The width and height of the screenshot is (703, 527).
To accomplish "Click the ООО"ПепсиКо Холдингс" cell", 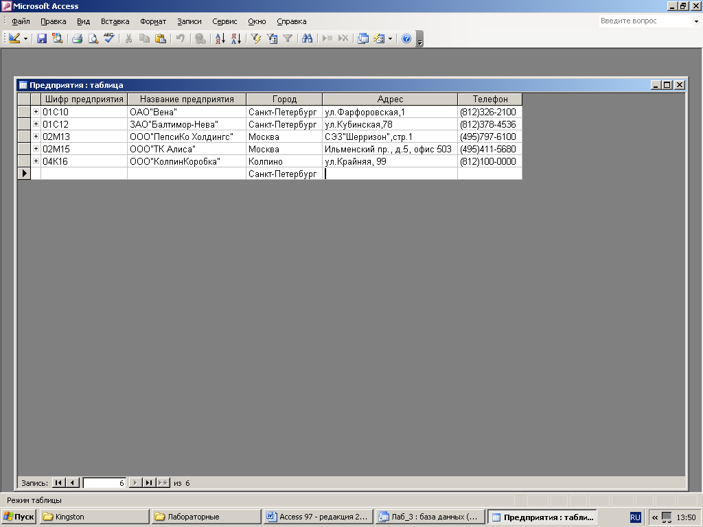I will pyautogui.click(x=187, y=137).
